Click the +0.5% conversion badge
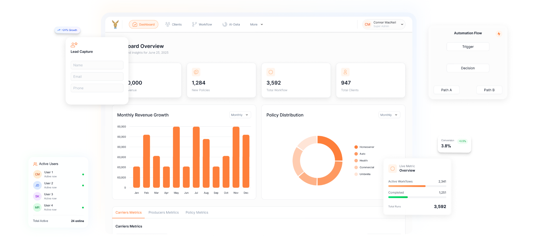This screenshot has width=542, height=247. click(x=462, y=141)
